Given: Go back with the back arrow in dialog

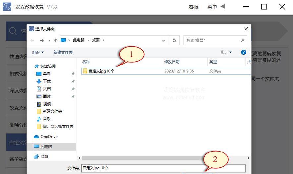Looking at the screenshot, I should click(x=32, y=40).
